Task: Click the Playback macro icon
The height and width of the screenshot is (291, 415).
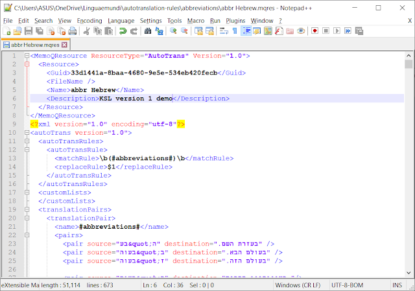Action: 337,31
